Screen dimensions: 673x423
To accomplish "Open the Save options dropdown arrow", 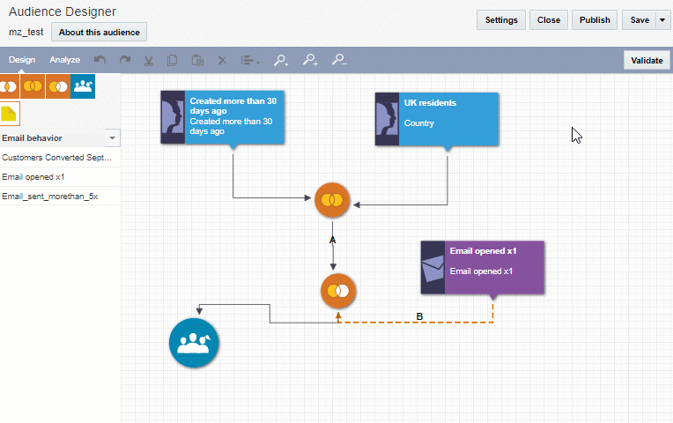I will tap(662, 20).
